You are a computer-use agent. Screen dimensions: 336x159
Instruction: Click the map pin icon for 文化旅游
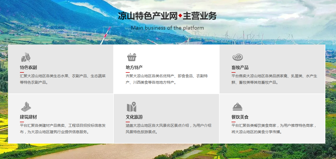[x=132, y=107]
